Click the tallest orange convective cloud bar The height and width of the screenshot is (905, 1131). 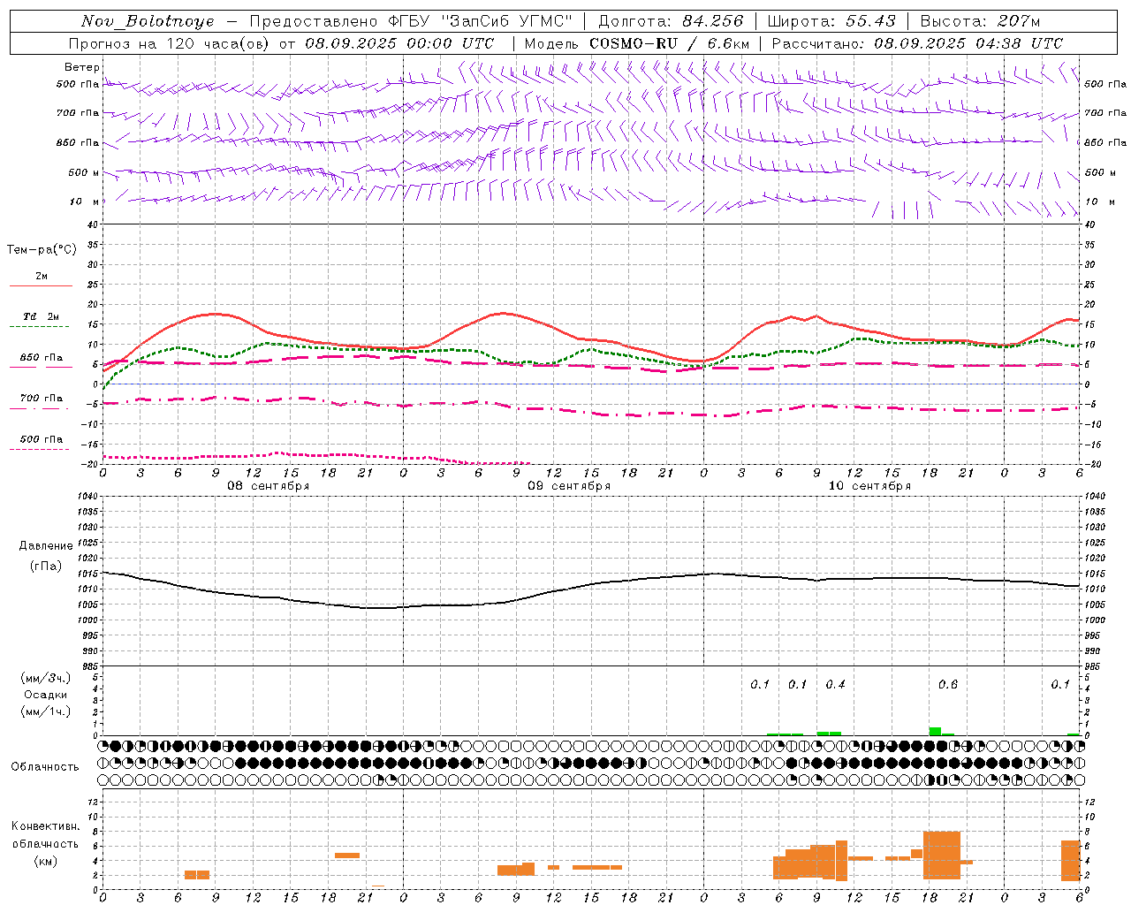pyautogui.click(x=942, y=856)
